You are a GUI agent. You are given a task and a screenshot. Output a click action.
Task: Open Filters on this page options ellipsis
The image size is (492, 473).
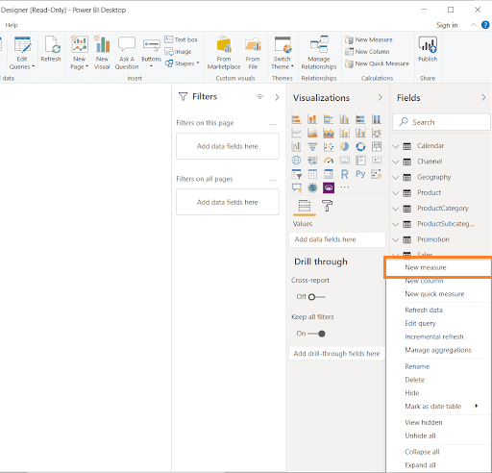coord(273,124)
